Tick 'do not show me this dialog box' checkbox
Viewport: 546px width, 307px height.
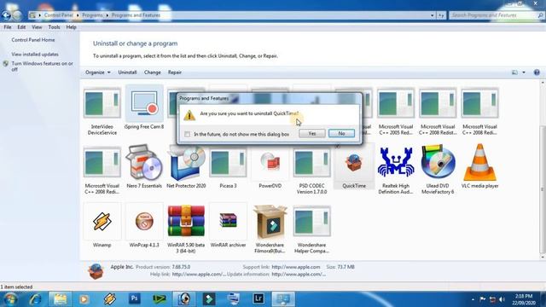188,134
